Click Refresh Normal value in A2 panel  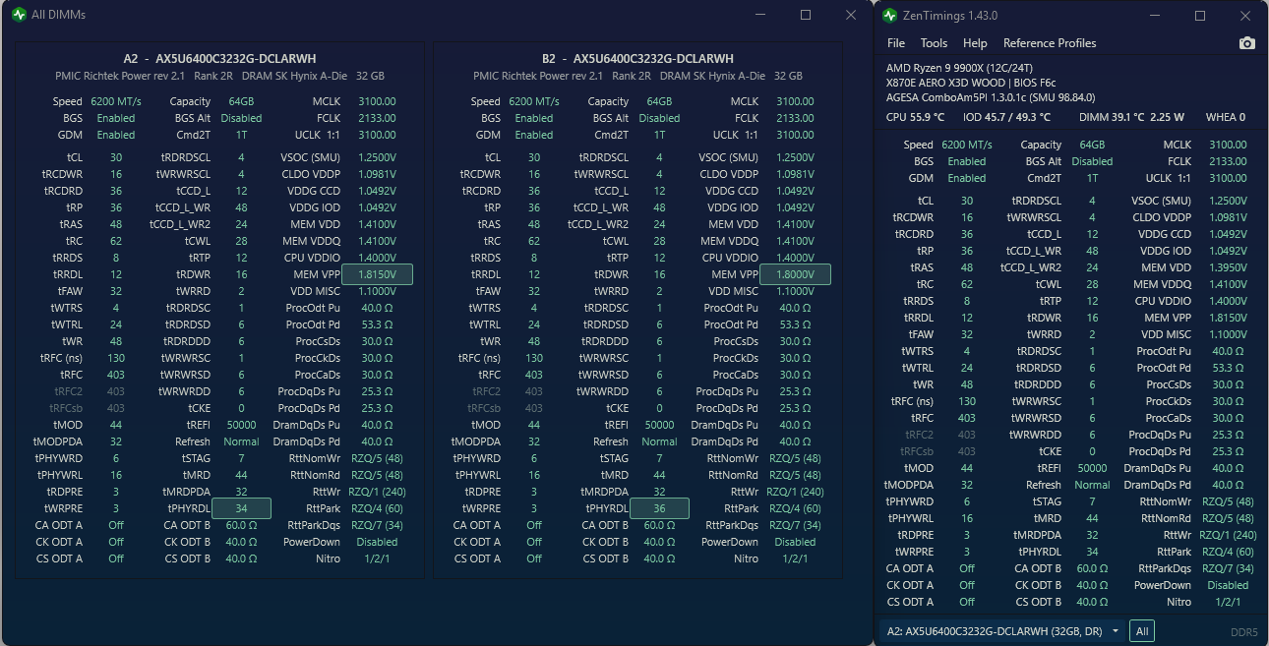(241, 441)
